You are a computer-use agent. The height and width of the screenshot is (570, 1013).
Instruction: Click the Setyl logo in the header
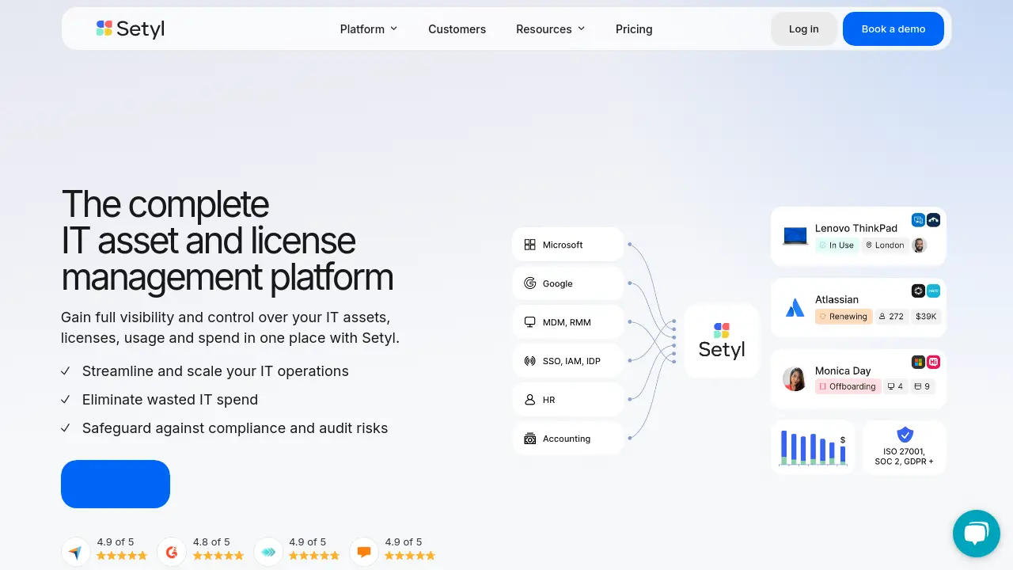[x=131, y=28]
